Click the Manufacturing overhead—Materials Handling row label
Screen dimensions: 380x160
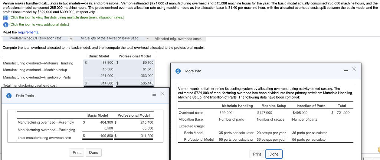coord(38,63)
